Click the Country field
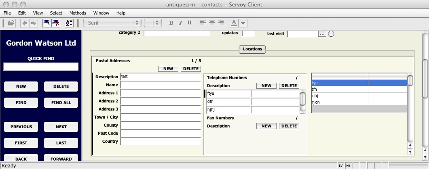This screenshot has width=429, height=169. pyautogui.click(x=161, y=142)
